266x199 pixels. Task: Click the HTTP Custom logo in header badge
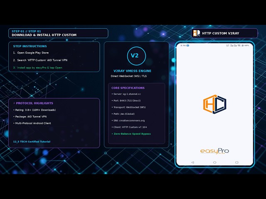click(x=197, y=33)
